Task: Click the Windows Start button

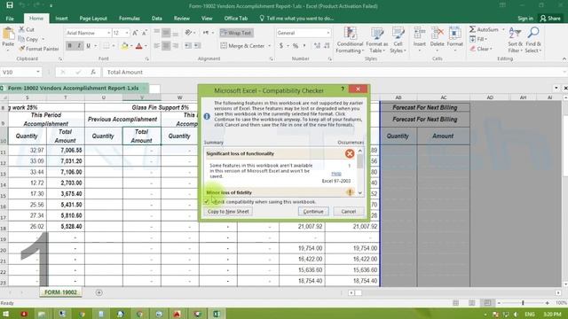Action: pyautogui.click(x=6, y=314)
